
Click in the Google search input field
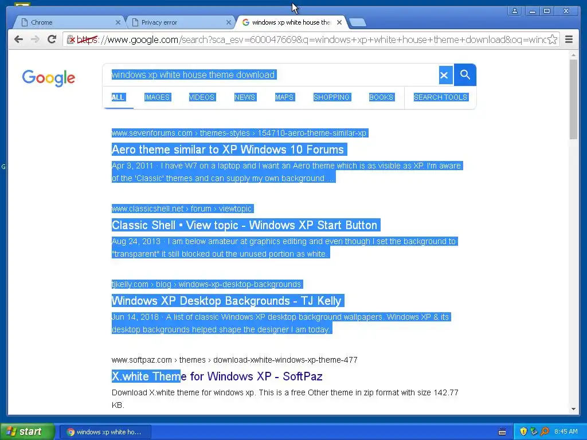click(x=271, y=75)
